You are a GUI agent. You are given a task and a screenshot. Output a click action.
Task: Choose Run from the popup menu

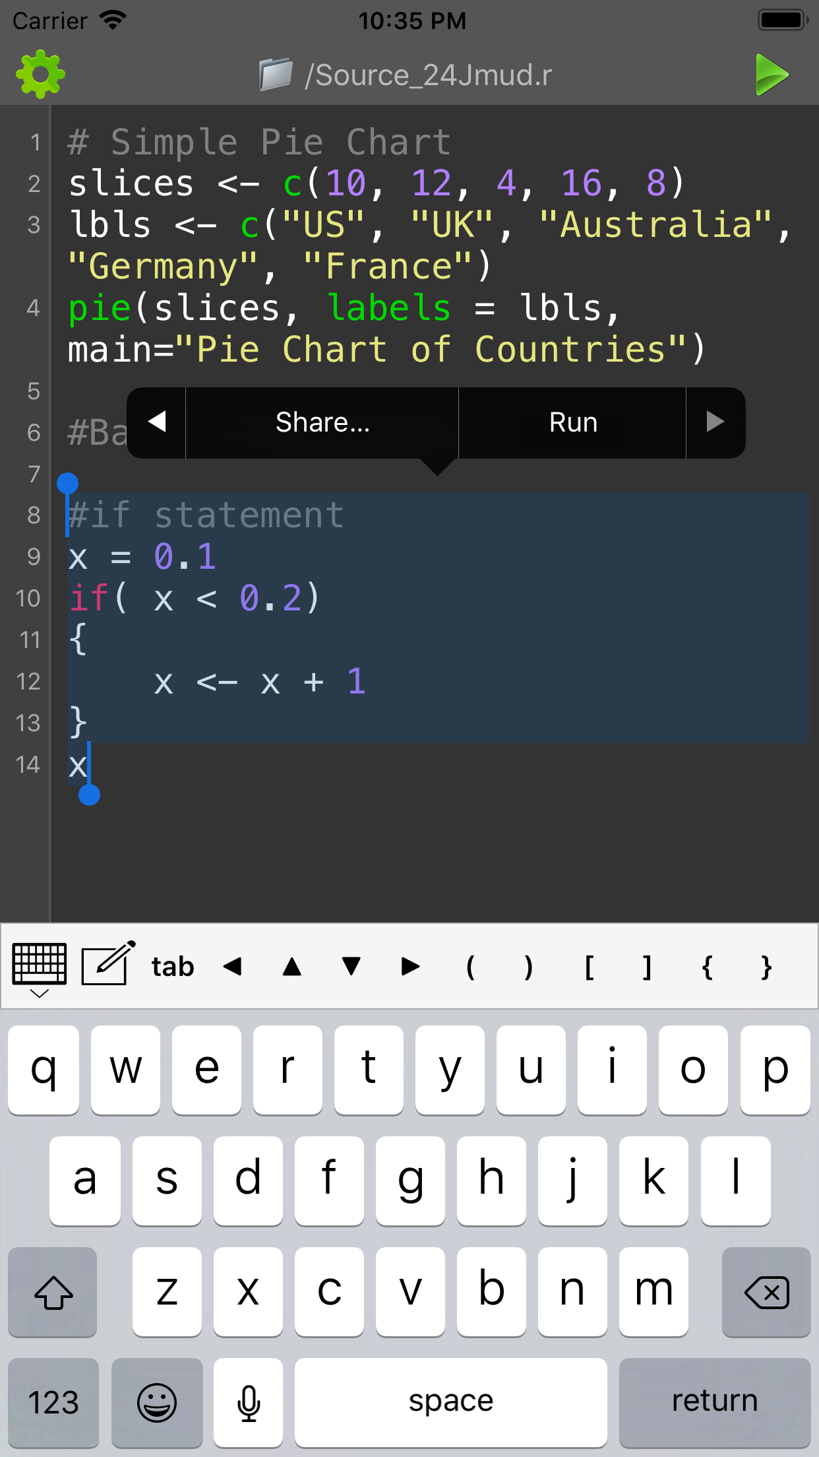[x=573, y=422]
